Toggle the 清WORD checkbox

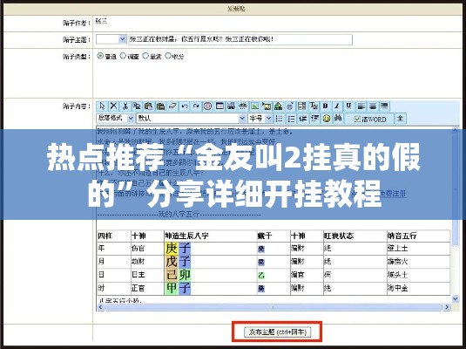[357, 120]
